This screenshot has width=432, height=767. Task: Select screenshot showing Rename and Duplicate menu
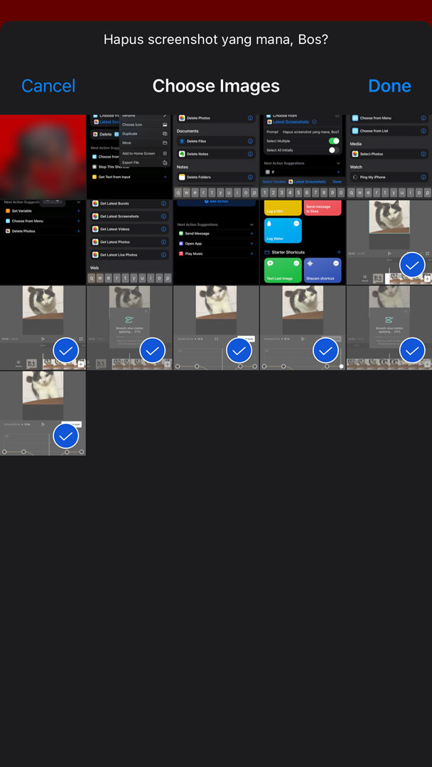pos(129,156)
